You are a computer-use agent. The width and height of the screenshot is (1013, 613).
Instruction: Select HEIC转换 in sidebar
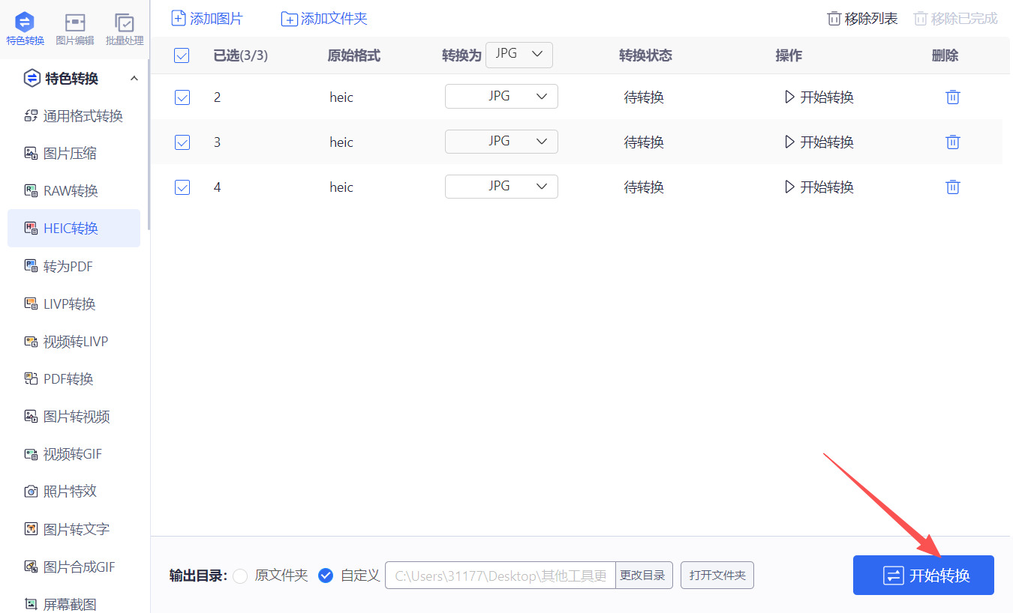click(x=74, y=229)
